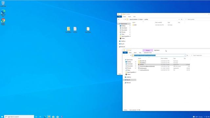Open the Recycle Bin desktop icon
This screenshot has height=118, width=210.
(x=3, y=4)
